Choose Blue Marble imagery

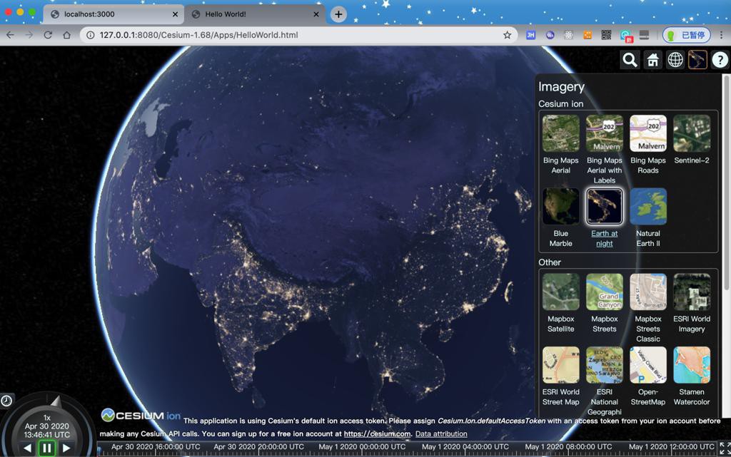(x=561, y=207)
